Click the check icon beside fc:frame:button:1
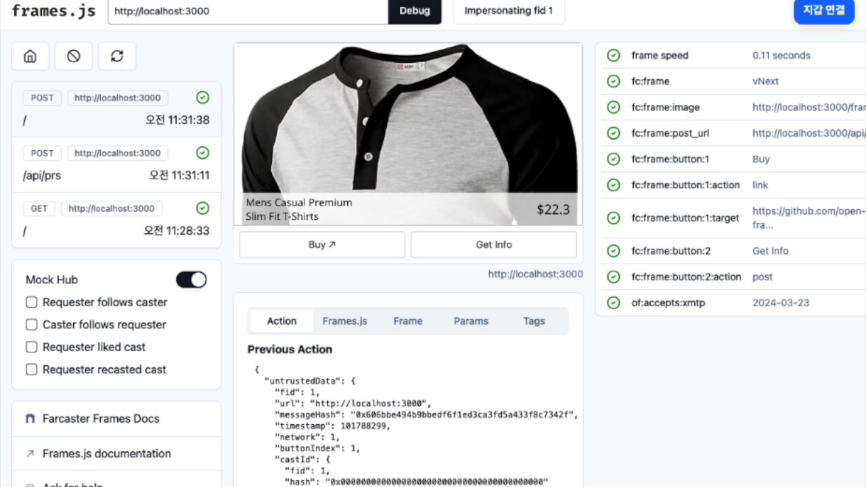The width and height of the screenshot is (866, 487). [x=614, y=160]
